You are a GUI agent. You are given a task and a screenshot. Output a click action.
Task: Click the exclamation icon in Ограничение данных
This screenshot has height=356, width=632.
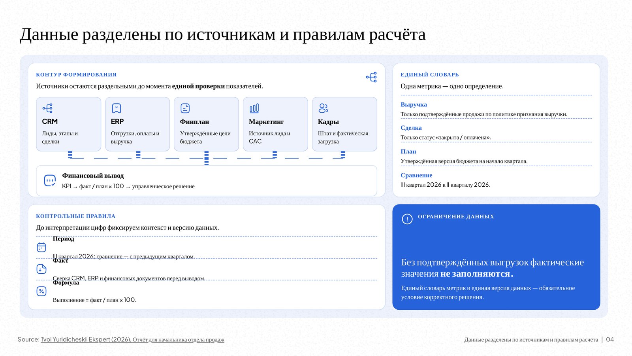pos(407,219)
